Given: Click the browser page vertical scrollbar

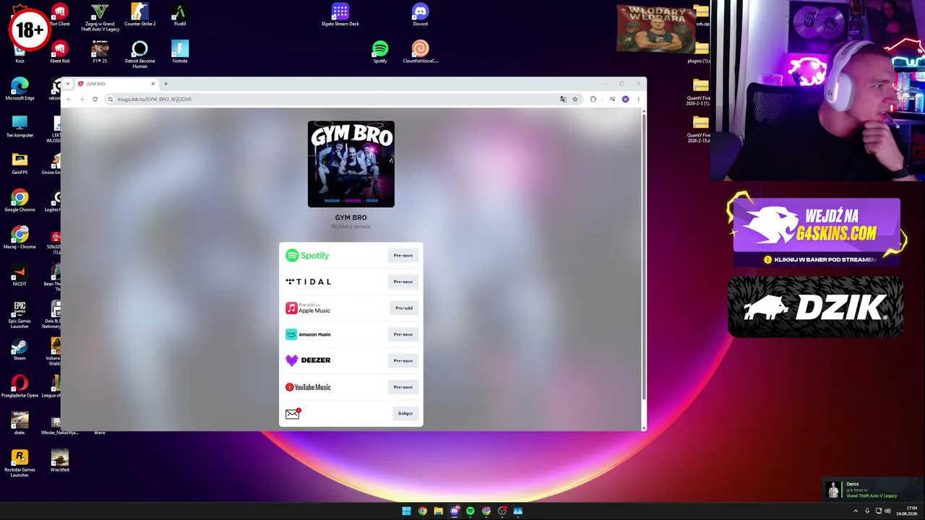Looking at the screenshot, I should tap(643, 256).
